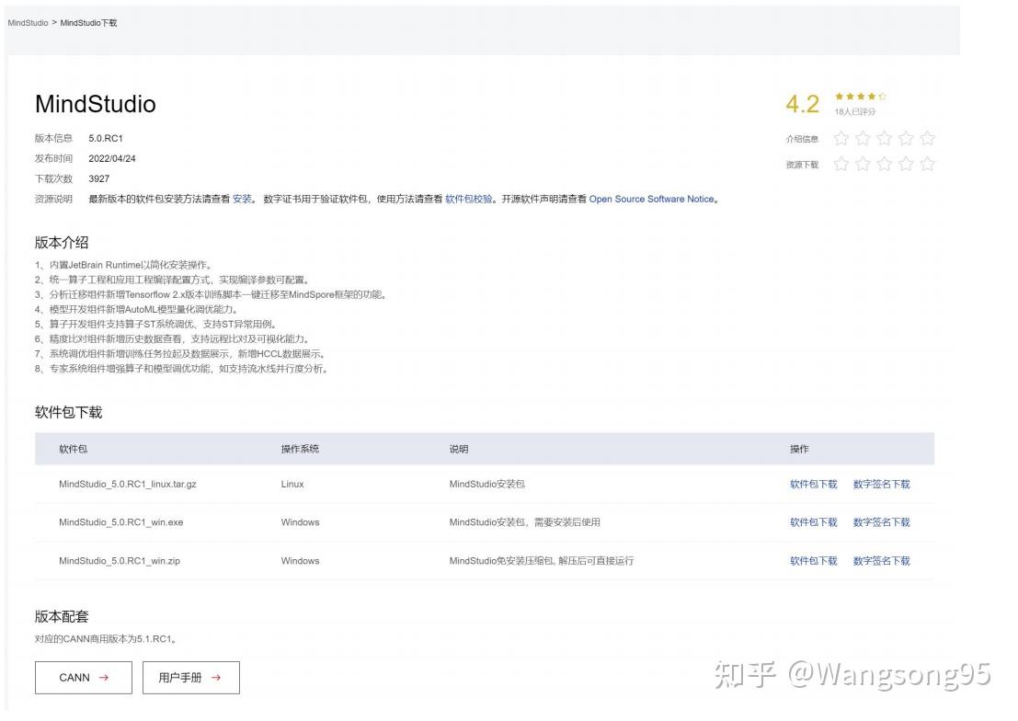Screen dimensions: 1018x721
Task: Click the fourth gold star next to 4.2
Action: (x=873, y=97)
